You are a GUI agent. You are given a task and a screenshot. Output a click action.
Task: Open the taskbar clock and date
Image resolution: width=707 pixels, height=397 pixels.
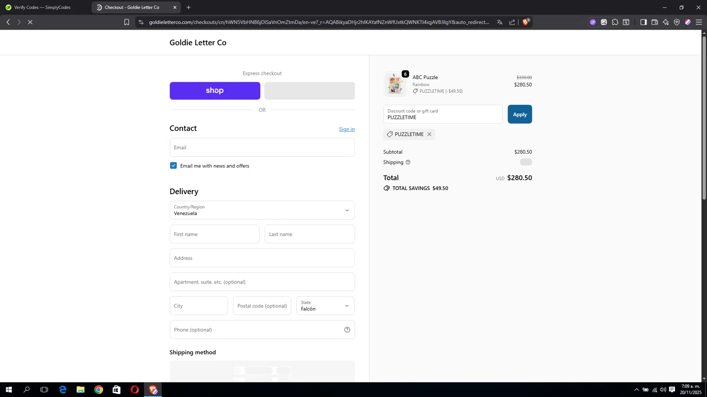coord(691,389)
